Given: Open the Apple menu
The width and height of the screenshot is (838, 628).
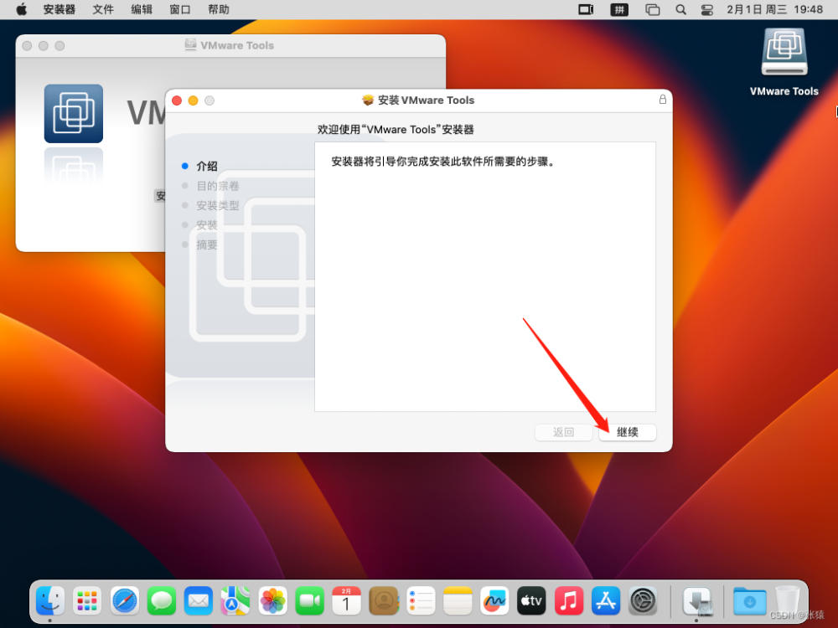Looking at the screenshot, I should pos(22,9).
